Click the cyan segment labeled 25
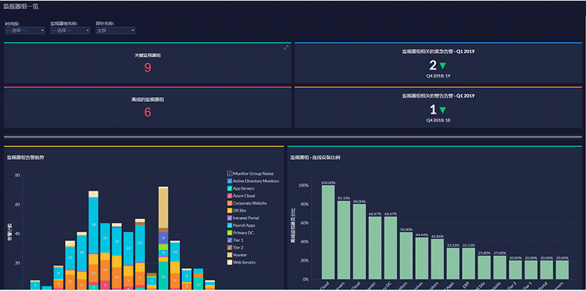This screenshot has width=586, height=291. (x=140, y=243)
